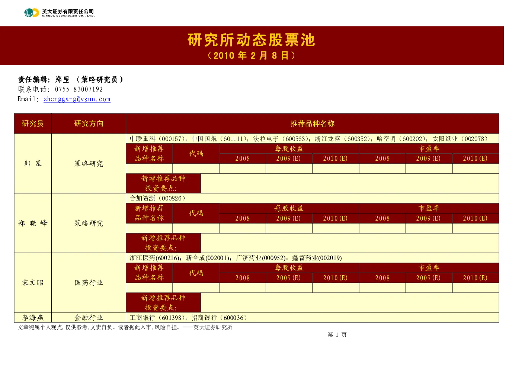Viewport: 522px width, 369px height.
Task: Select researcher name 宋文昭
Action: pos(33,283)
